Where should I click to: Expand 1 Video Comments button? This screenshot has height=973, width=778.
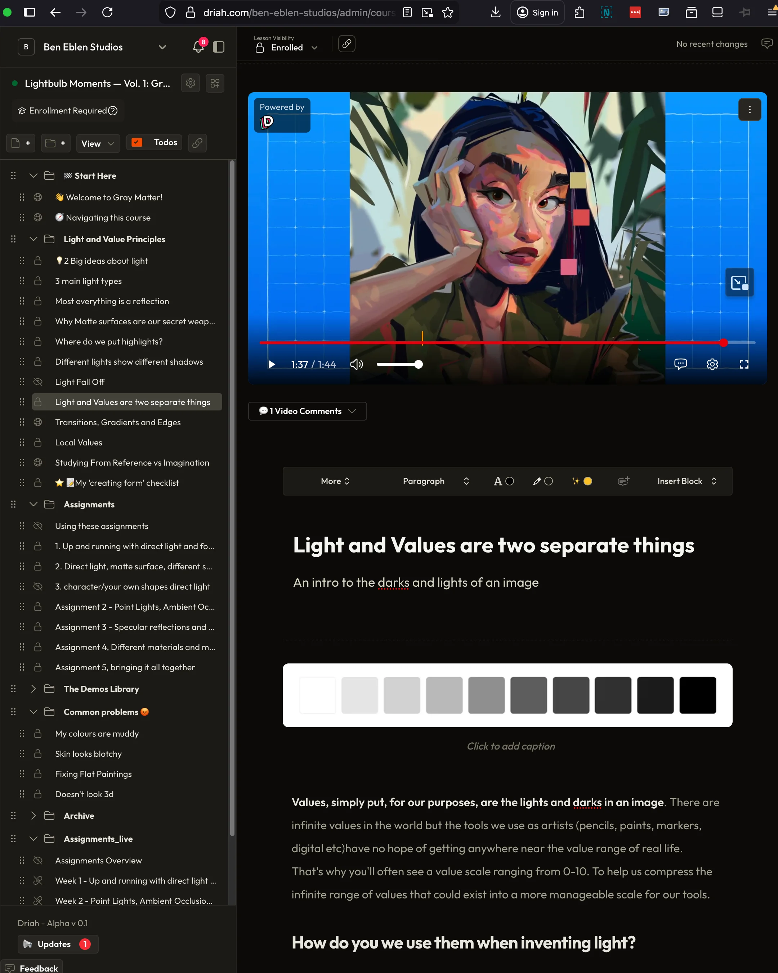click(x=307, y=411)
